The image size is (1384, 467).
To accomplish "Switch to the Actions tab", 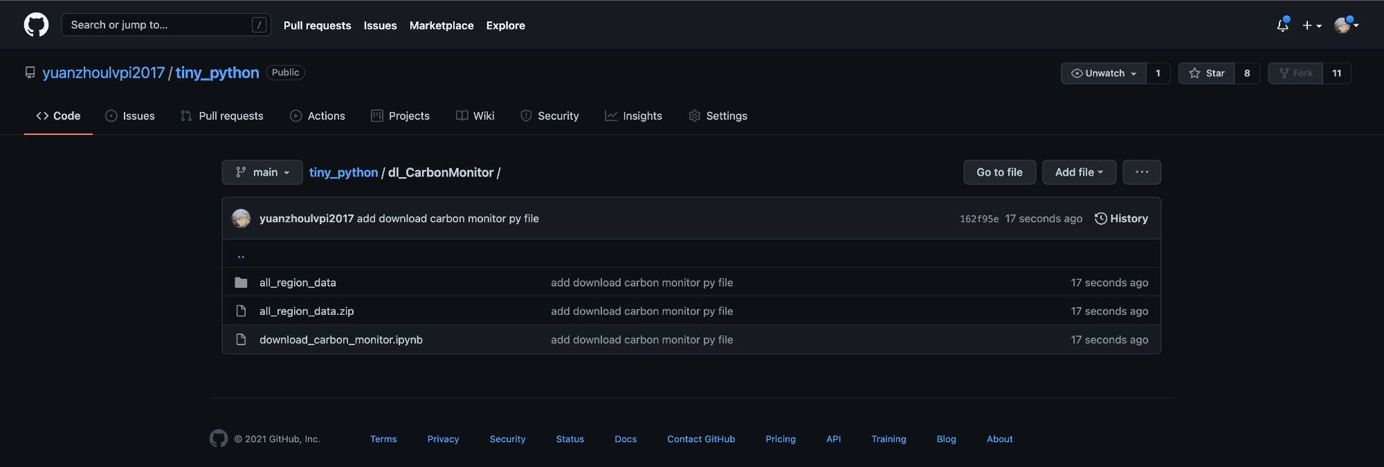I will tap(318, 116).
